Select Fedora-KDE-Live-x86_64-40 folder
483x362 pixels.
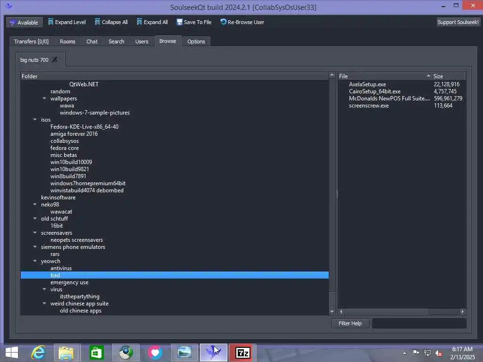click(x=84, y=127)
